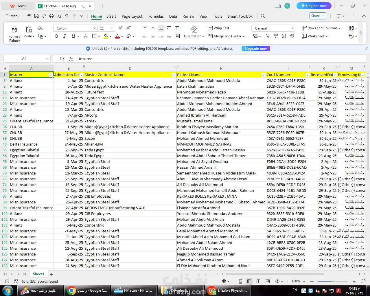Click the Format Painter tool
Image resolution: width=370 pixels, height=296 pixels.
[x=14, y=34]
